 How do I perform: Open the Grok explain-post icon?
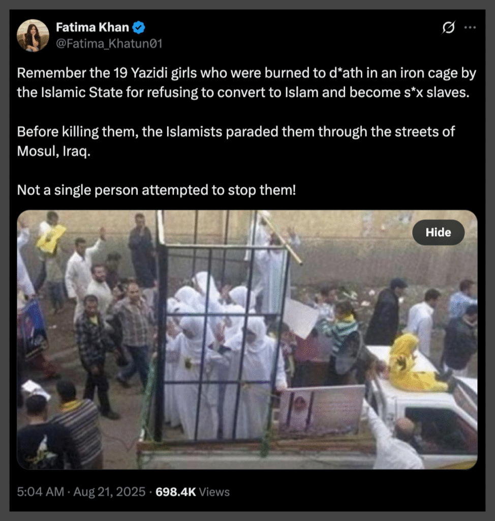448,27
